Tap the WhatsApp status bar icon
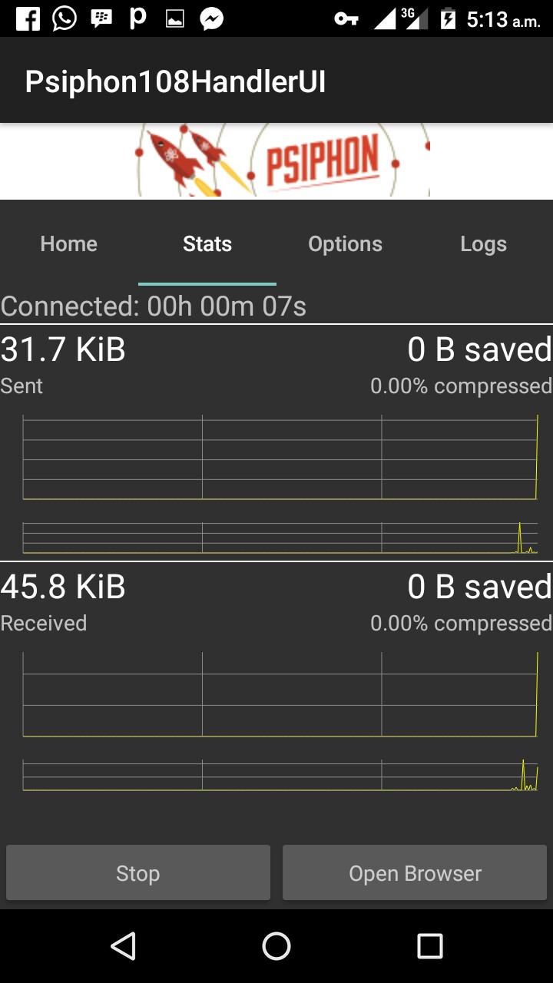The height and width of the screenshot is (983, 553). pos(65,18)
